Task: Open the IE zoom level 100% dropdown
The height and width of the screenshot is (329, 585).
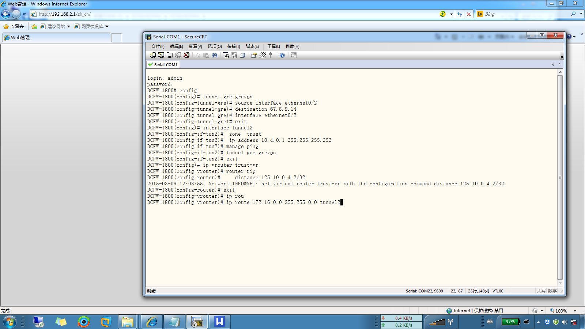Action: coord(575,311)
